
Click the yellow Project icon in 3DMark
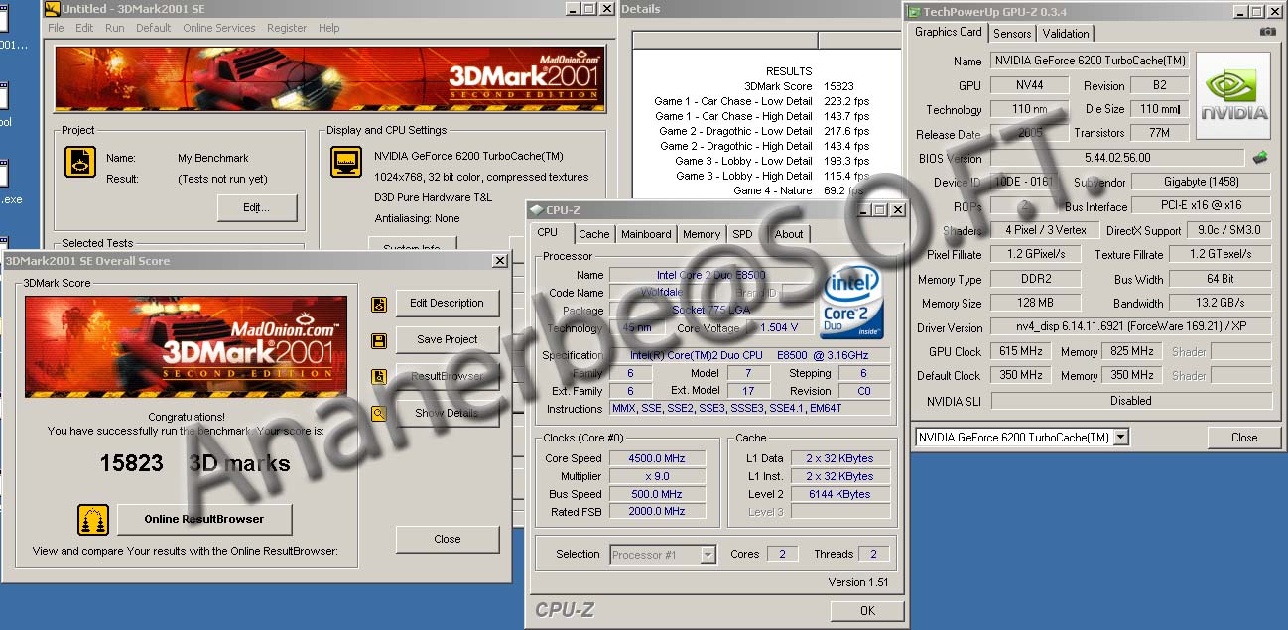79,163
